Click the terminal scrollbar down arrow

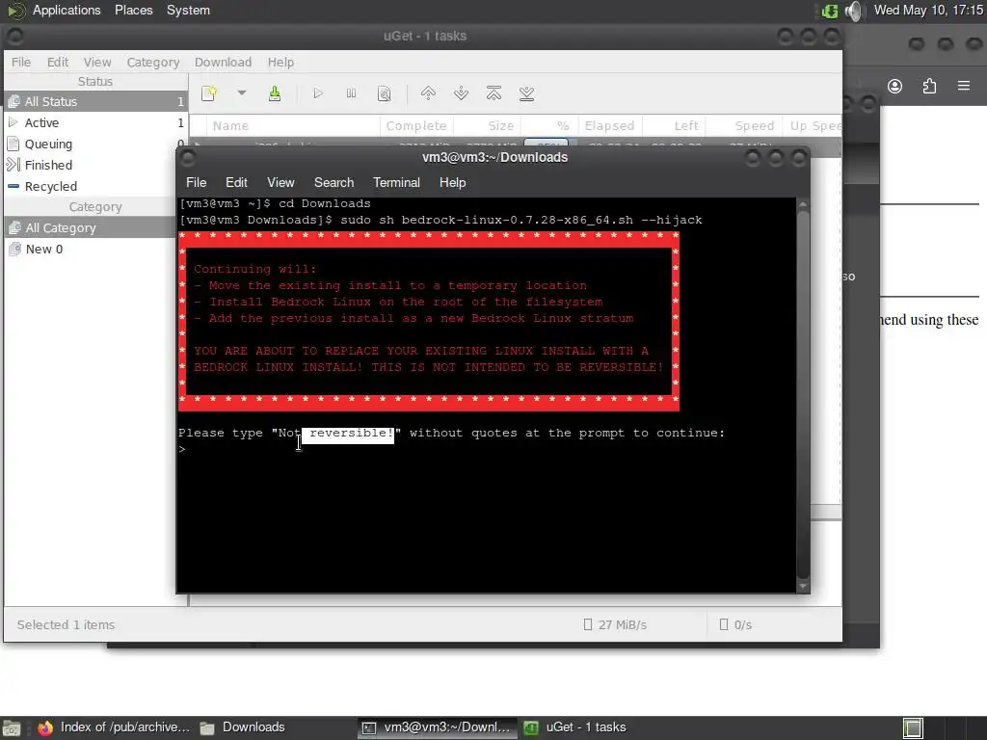point(803,586)
